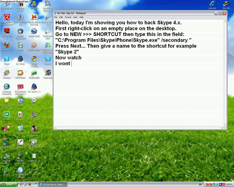Maximize the Notepad window
Image resolution: width=234 pixels, height=187 pixels.
220,13
